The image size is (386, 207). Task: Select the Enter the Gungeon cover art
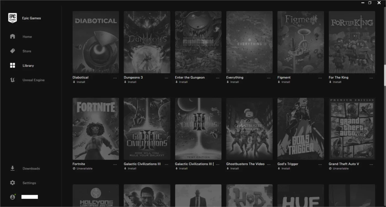[x=198, y=42]
